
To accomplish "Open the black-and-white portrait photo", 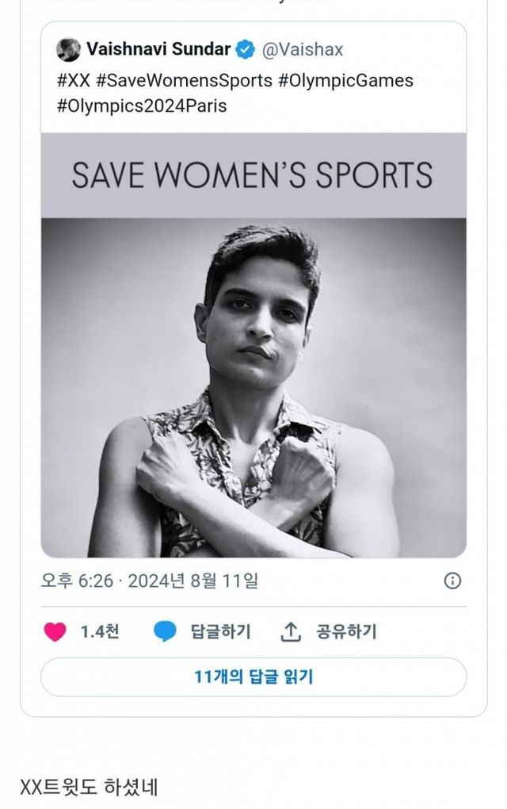I will [253, 387].
